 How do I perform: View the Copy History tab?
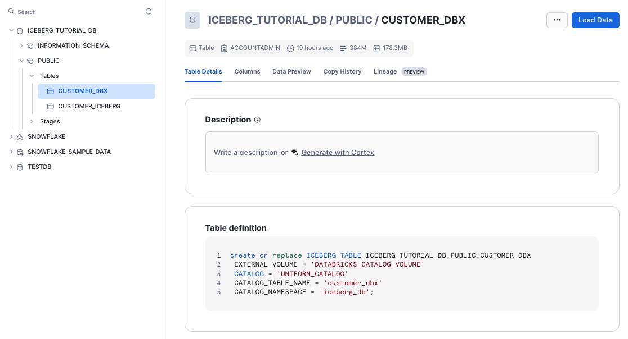(342, 71)
